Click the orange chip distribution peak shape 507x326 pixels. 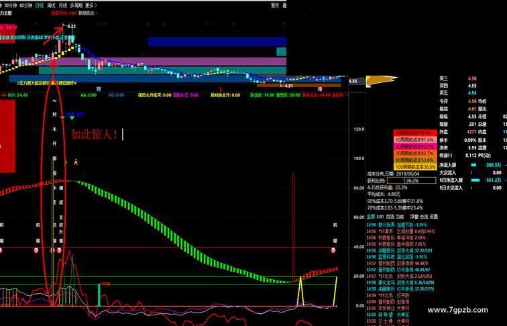click(381, 81)
